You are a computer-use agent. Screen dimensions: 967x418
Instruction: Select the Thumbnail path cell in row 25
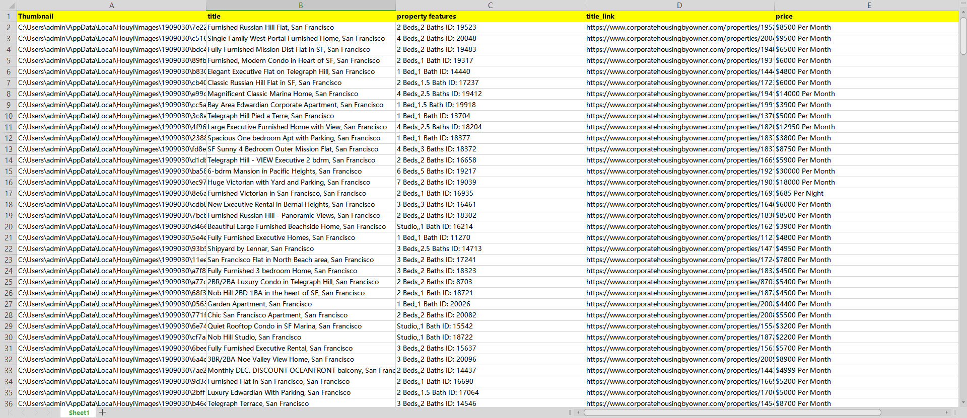(x=111, y=282)
